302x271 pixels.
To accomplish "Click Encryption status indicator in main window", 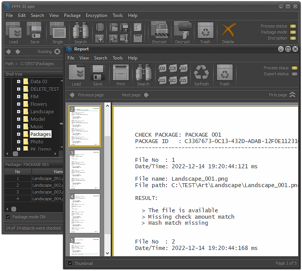I will (293, 38).
